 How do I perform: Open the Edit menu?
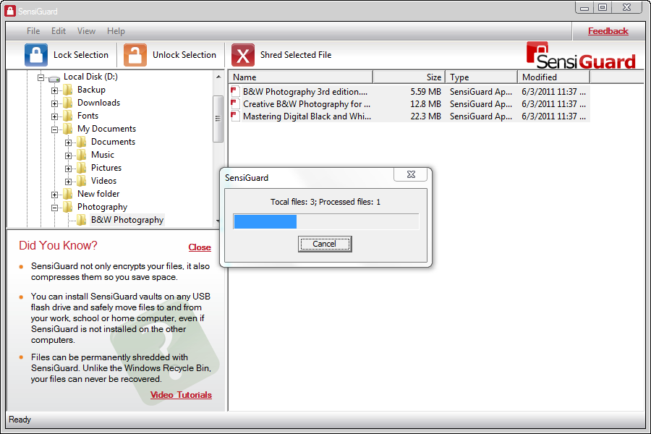pos(59,31)
